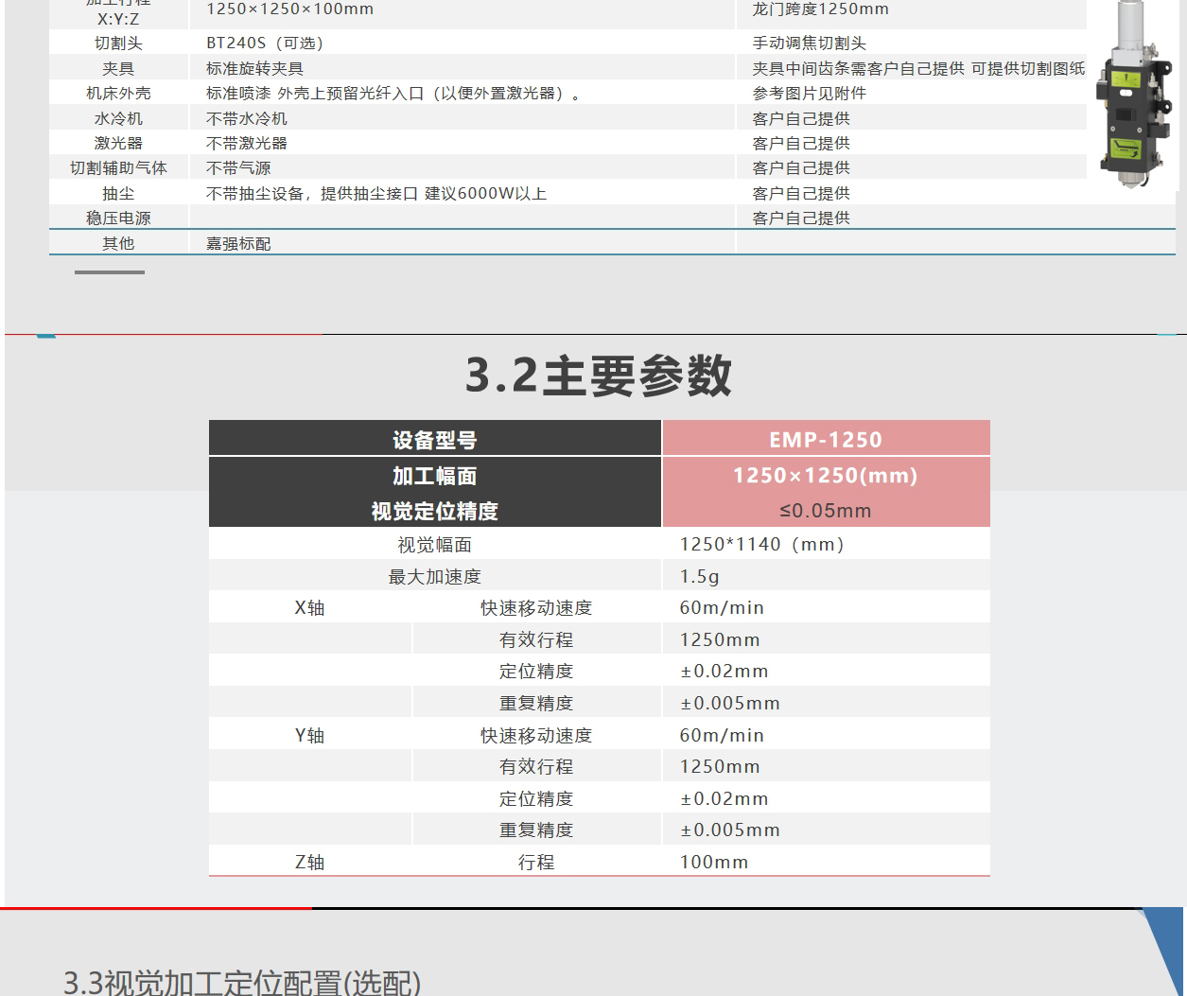
Task: Select the 不带水冷机 cell
Action: click(x=247, y=119)
